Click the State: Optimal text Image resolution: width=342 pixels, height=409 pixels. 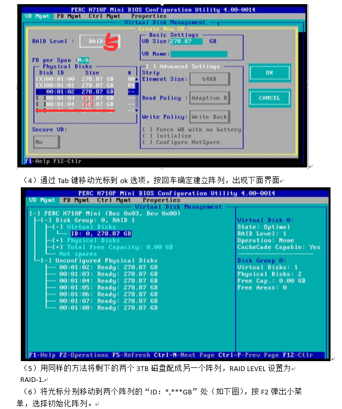point(264,227)
